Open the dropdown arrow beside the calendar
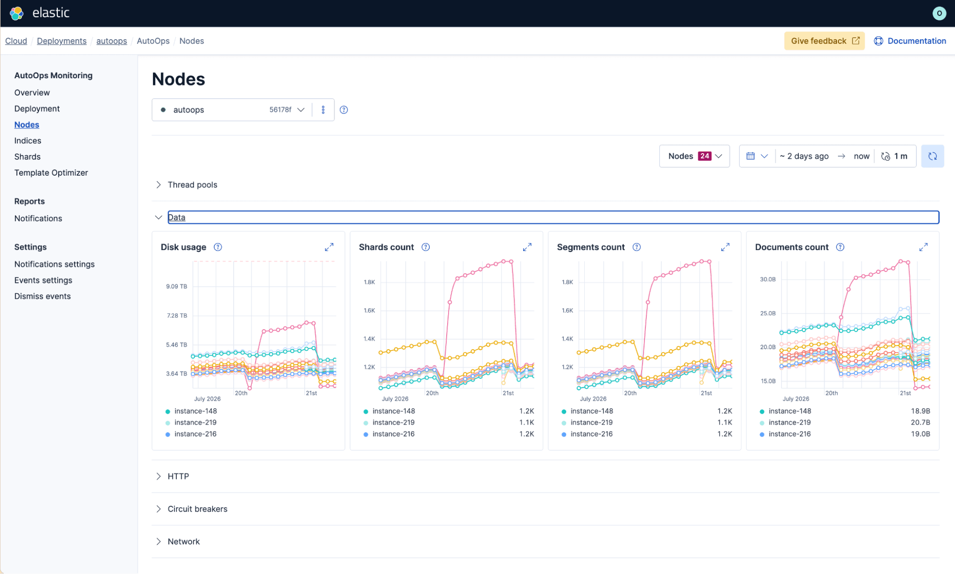Image resolution: width=955 pixels, height=574 pixels. (764, 156)
